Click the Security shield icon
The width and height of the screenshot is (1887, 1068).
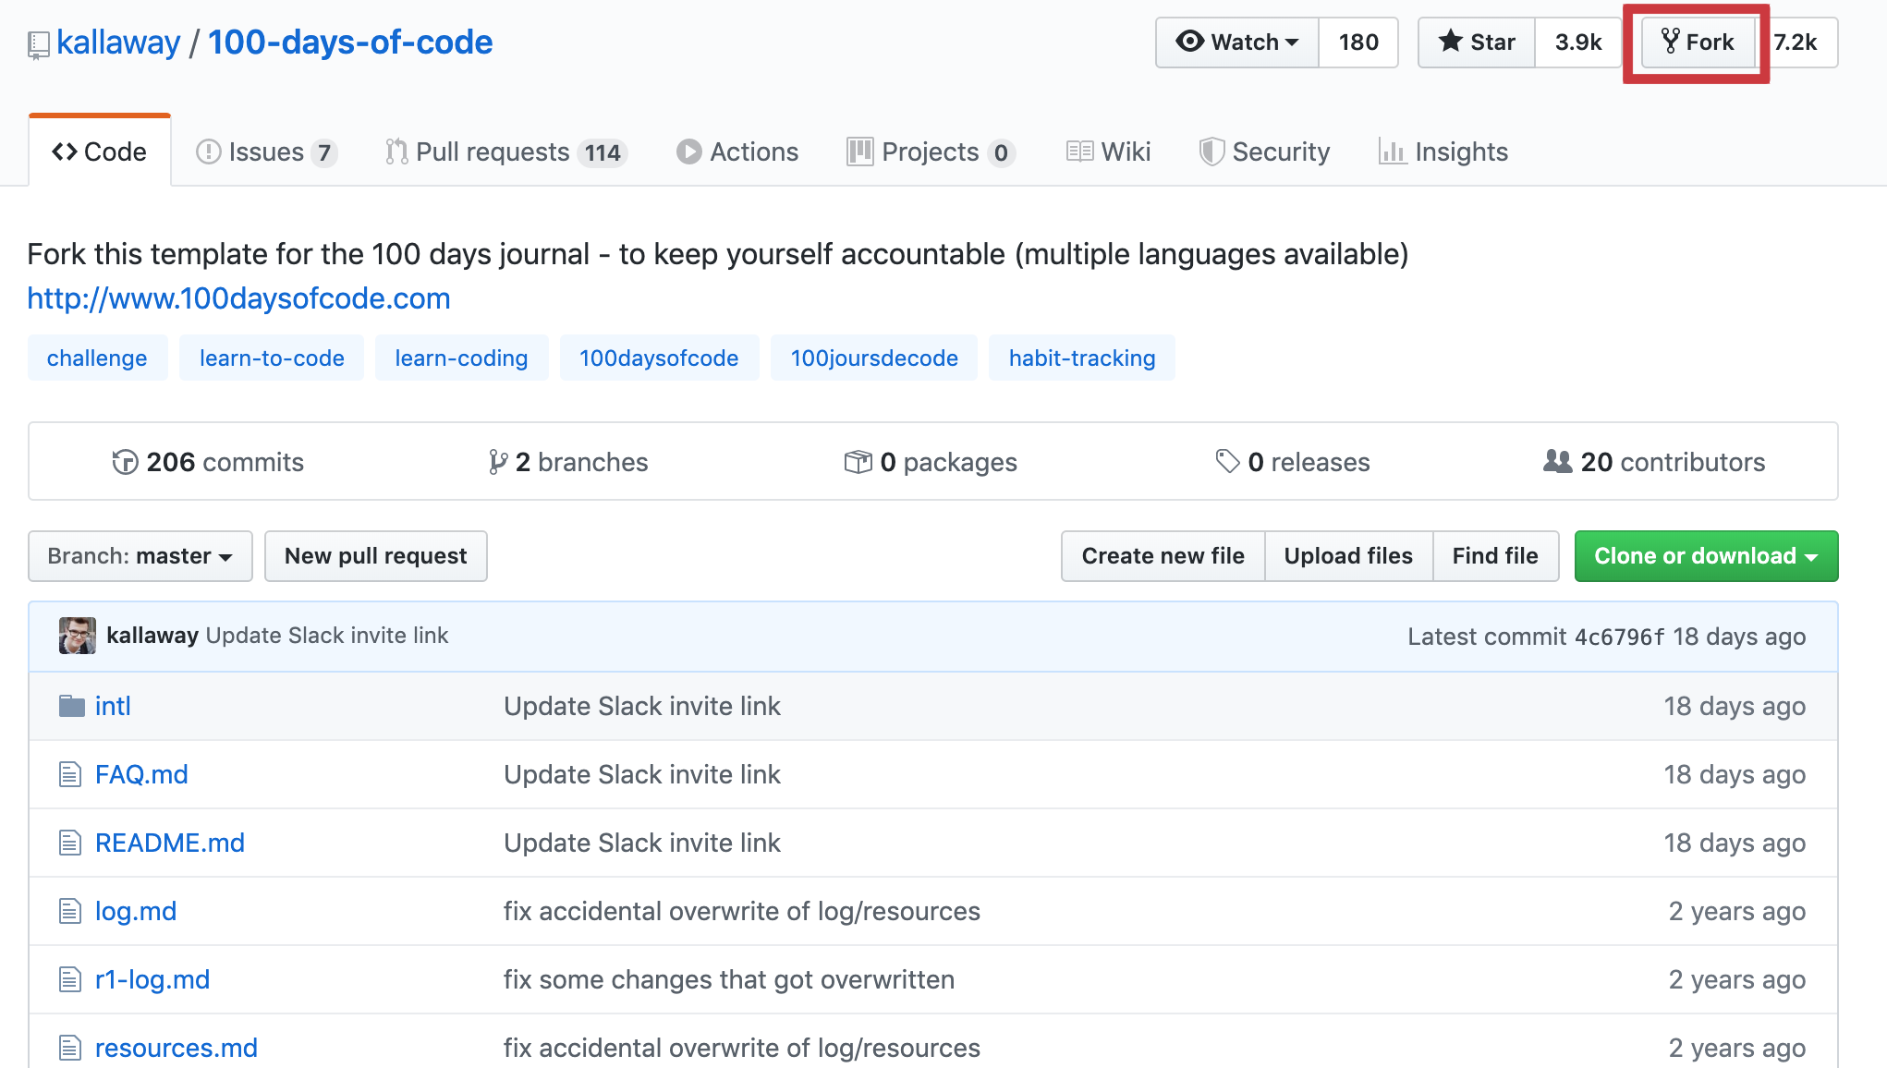pos(1211,152)
